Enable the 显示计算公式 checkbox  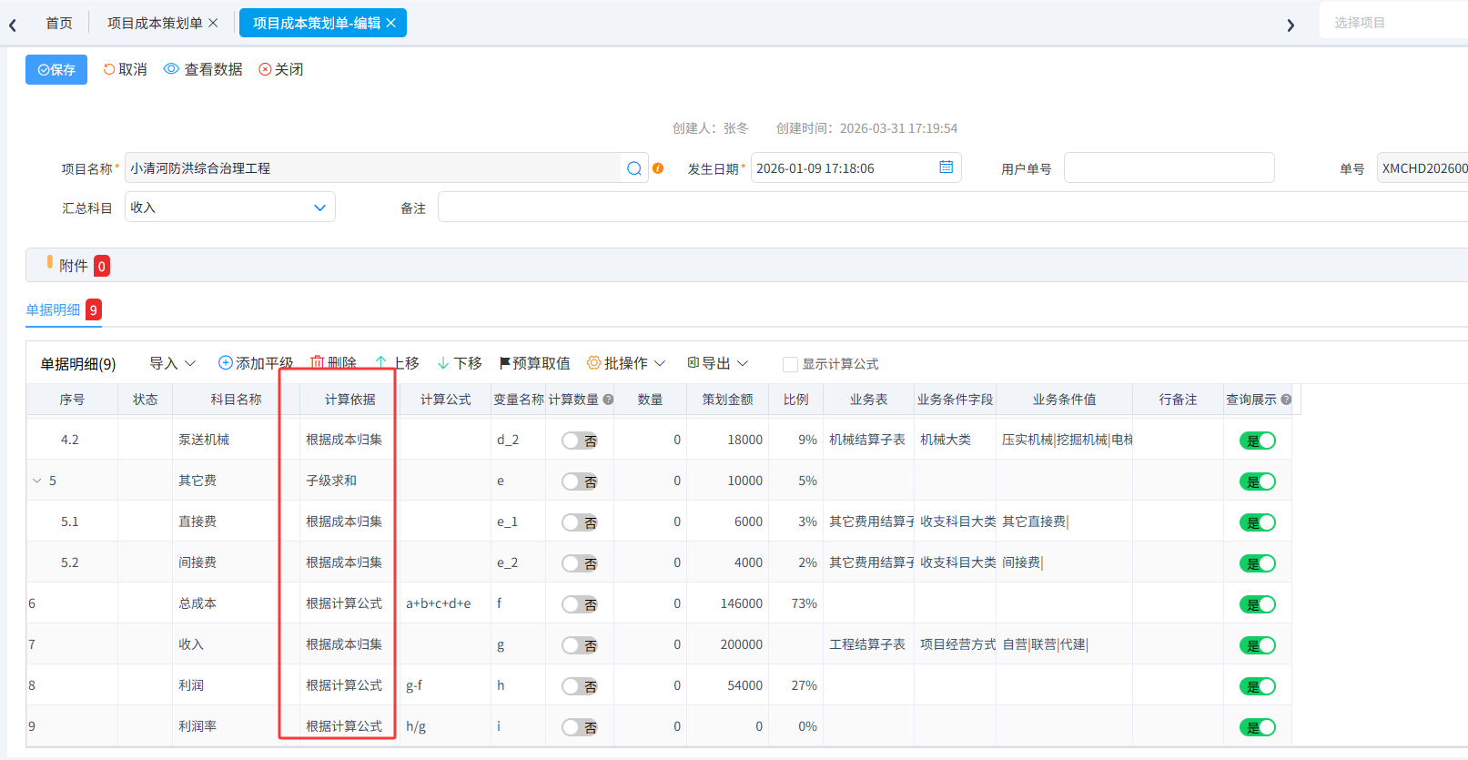(790, 364)
